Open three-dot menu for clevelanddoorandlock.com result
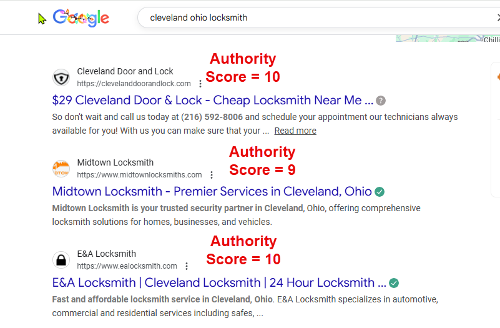The width and height of the screenshot is (500, 328). pyautogui.click(x=200, y=84)
